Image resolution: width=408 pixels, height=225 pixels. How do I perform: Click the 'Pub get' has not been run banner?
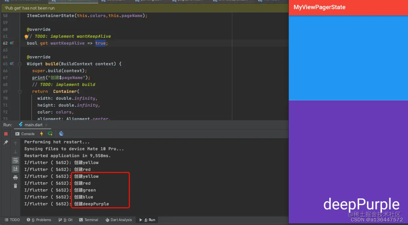click(144, 8)
